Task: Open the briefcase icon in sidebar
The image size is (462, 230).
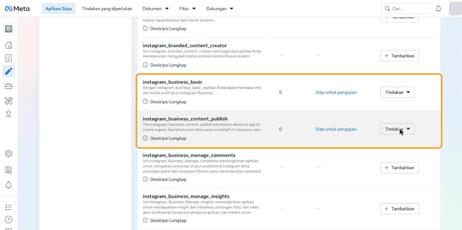Action: 8,86
